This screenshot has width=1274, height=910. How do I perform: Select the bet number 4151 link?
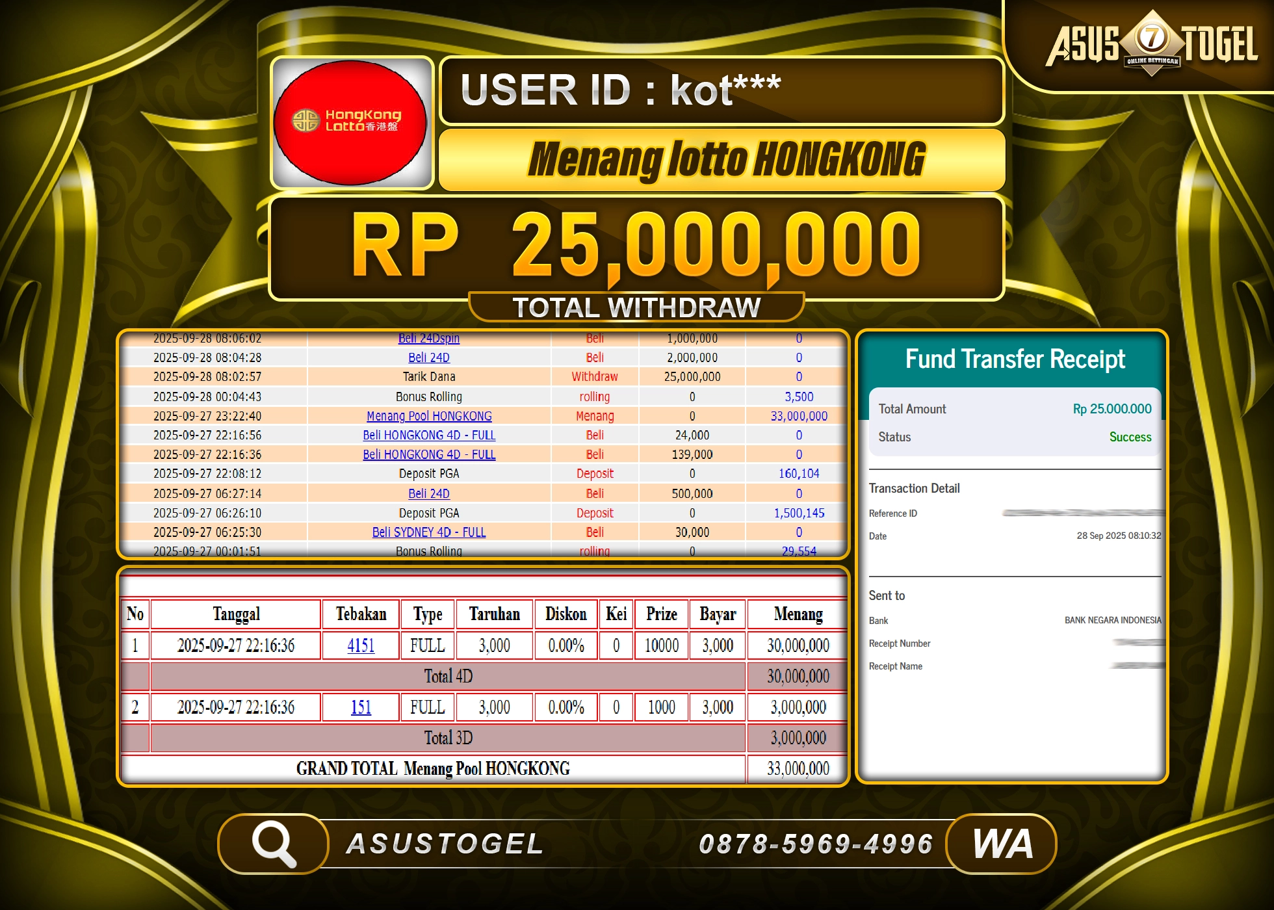(x=360, y=645)
